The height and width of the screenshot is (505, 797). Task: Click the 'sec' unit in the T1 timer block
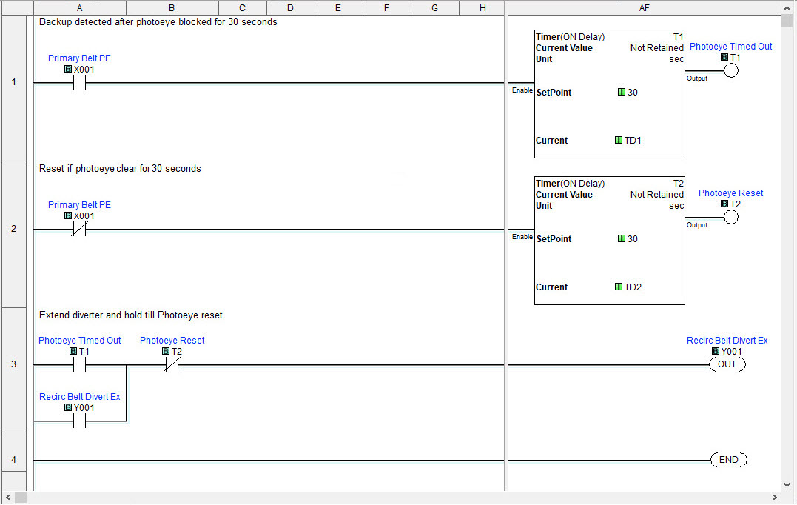676,59
